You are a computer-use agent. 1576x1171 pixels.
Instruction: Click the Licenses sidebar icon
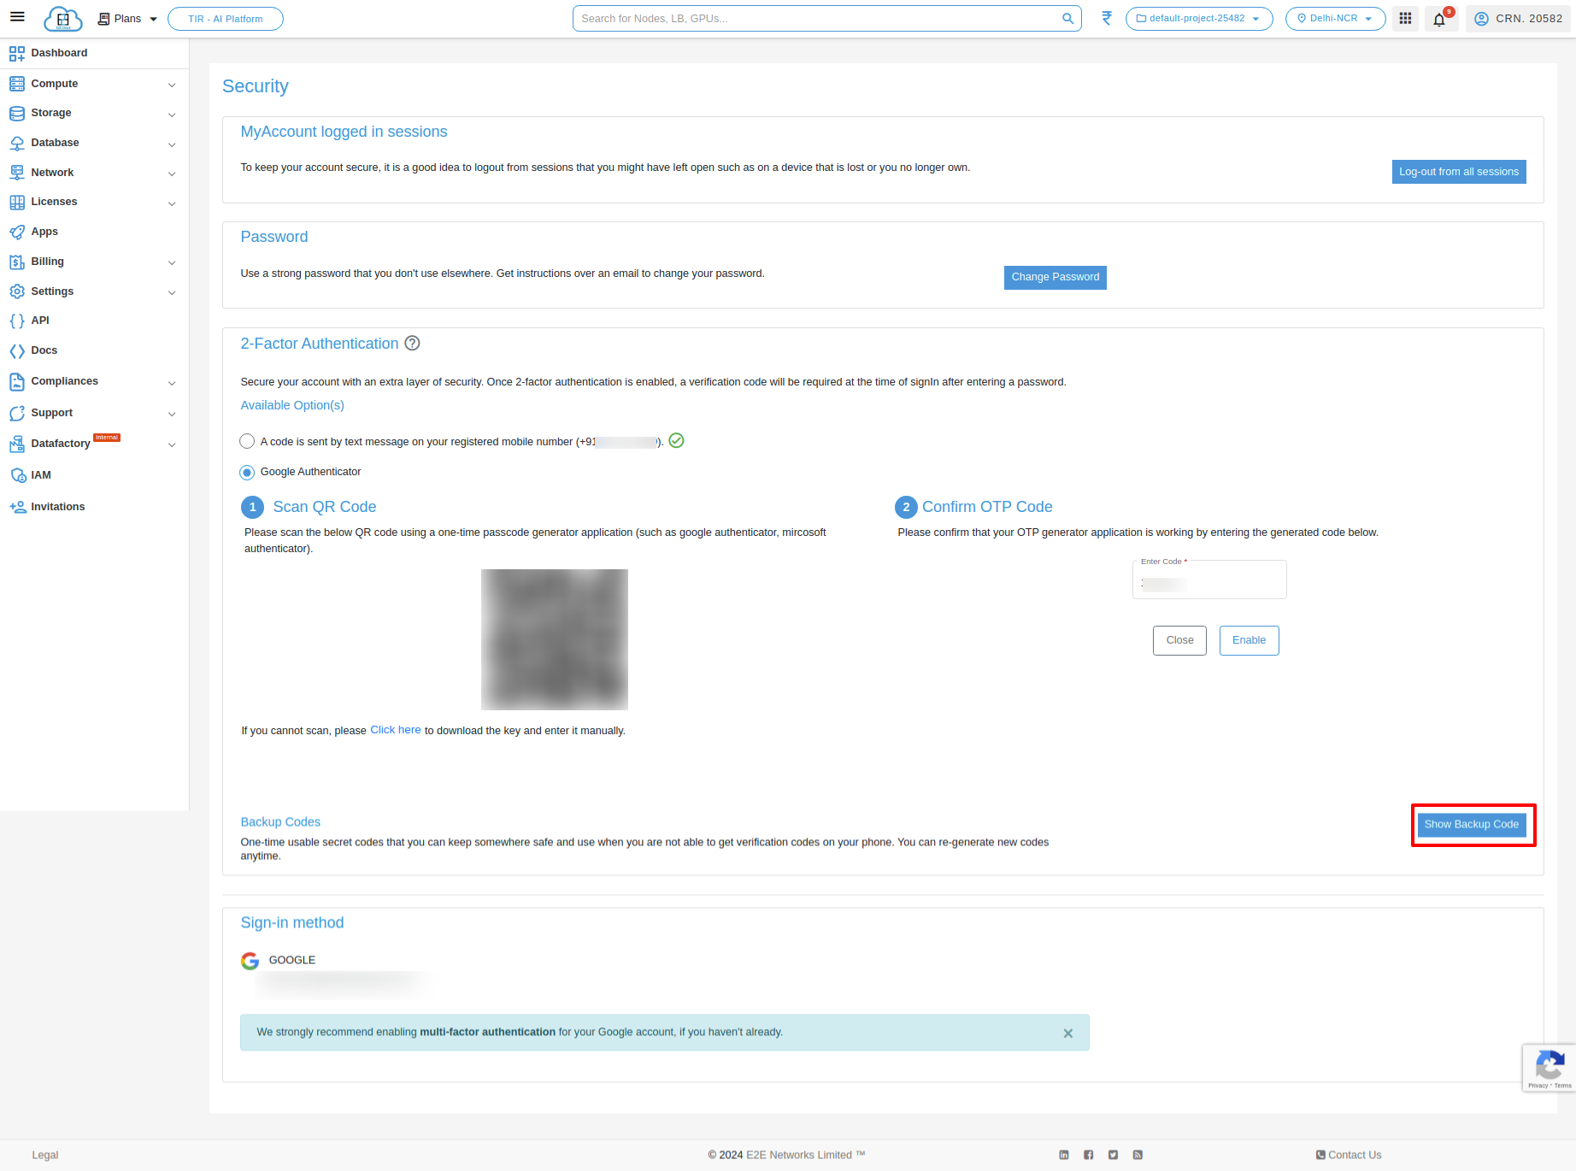(17, 202)
